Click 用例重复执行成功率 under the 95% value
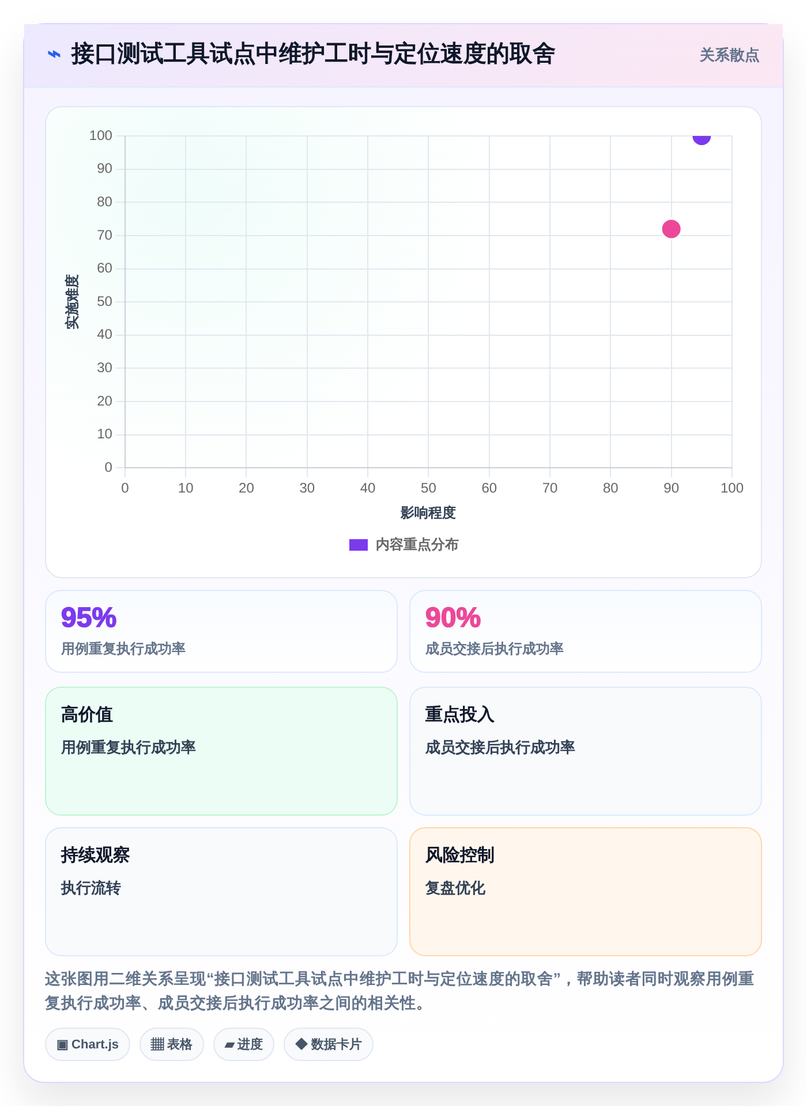 point(123,649)
